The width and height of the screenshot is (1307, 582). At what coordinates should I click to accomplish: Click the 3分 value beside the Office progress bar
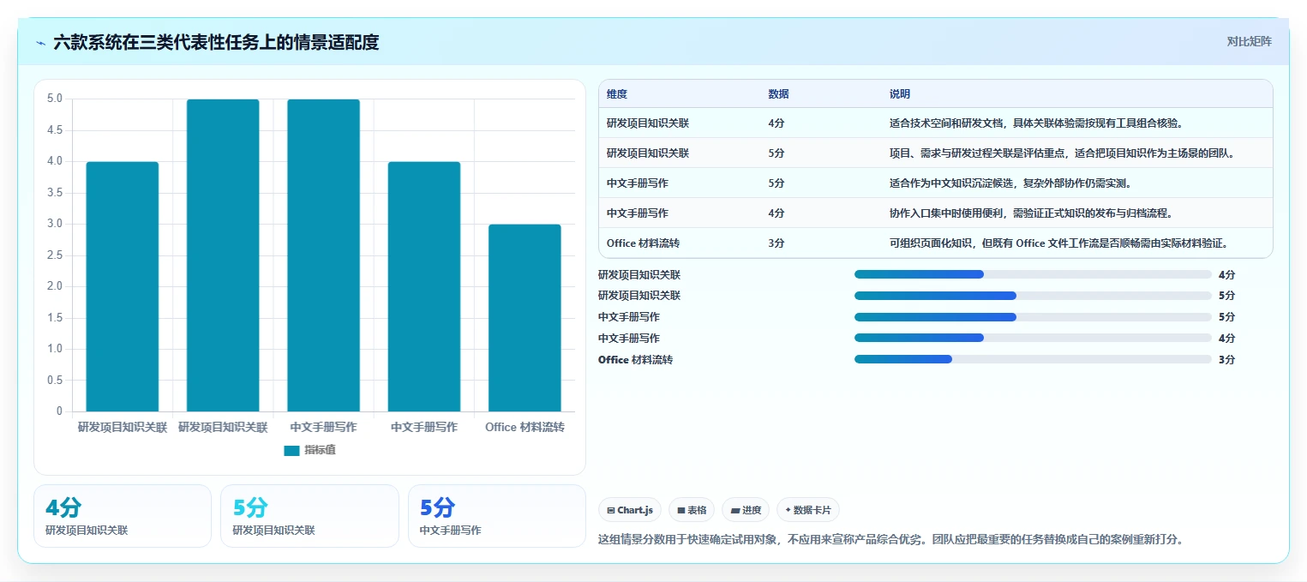(1226, 360)
